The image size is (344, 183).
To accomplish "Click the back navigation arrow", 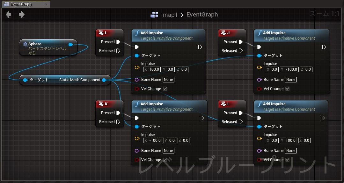I will coord(9,15).
